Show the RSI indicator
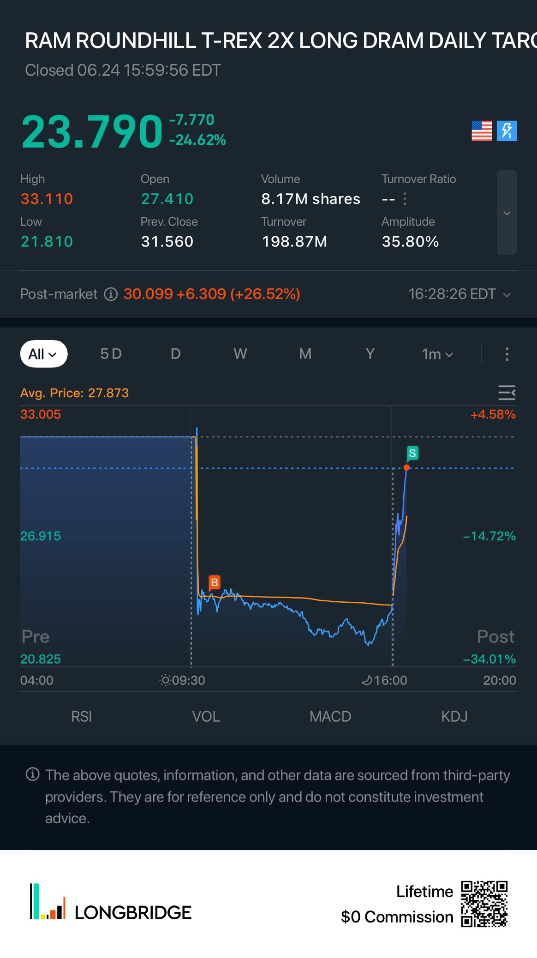The height and width of the screenshot is (958, 537). point(81,717)
